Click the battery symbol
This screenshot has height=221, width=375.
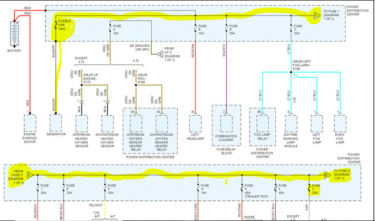click(x=14, y=33)
